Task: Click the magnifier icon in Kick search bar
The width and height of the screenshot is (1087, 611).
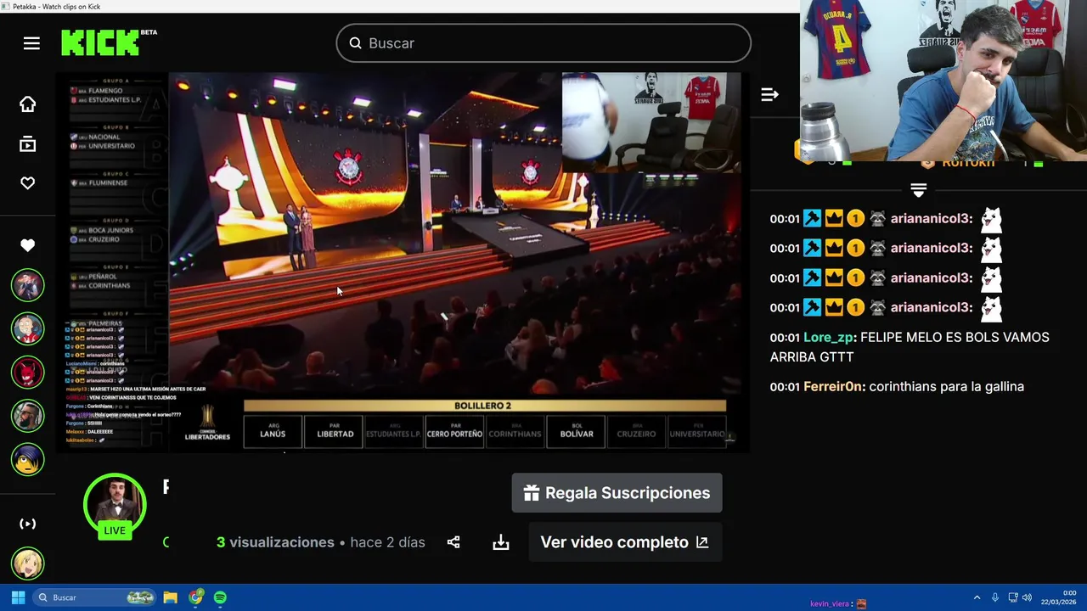Action: click(355, 43)
